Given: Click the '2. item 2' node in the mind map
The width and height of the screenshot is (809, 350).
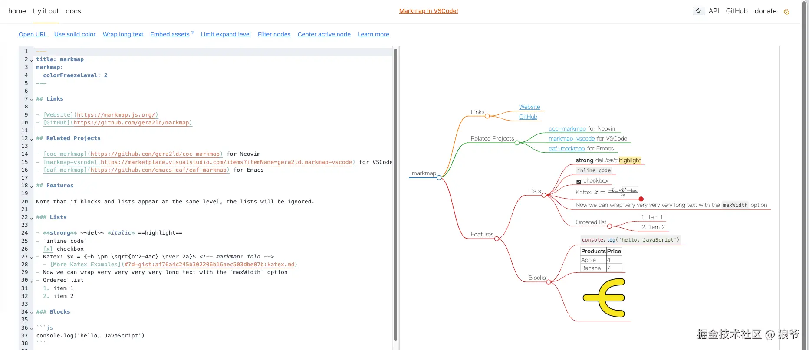Looking at the screenshot, I should pyautogui.click(x=653, y=227).
